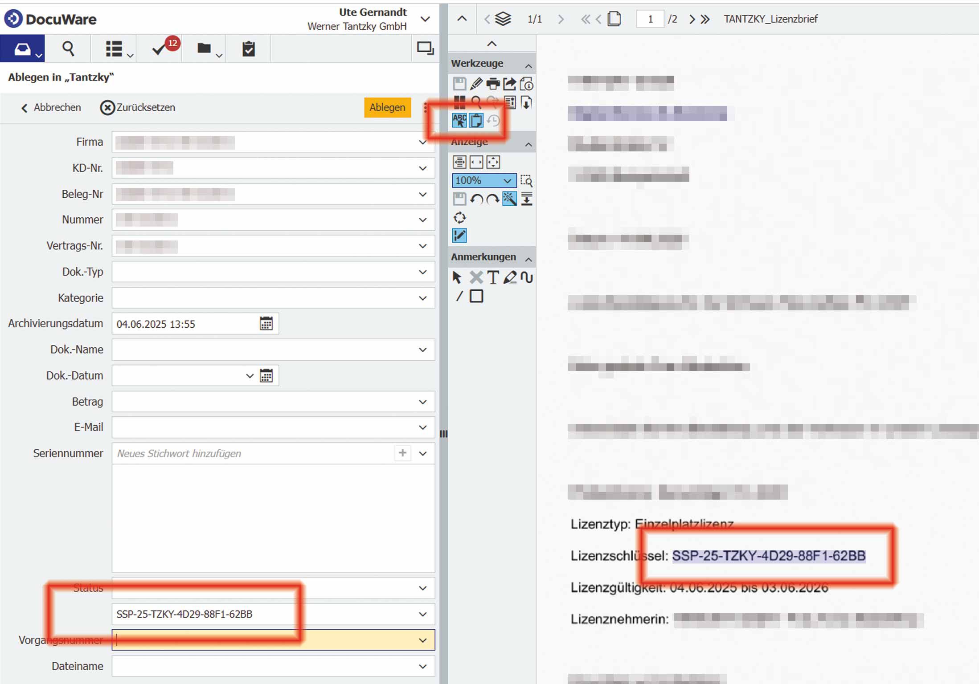Rotate the page clockwise
This screenshot has height=684, width=979.
493,199
